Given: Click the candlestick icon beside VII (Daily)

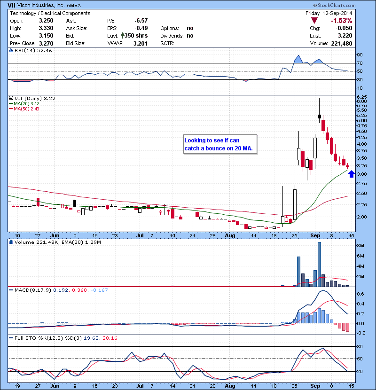Looking at the screenshot, I should click(11, 99).
